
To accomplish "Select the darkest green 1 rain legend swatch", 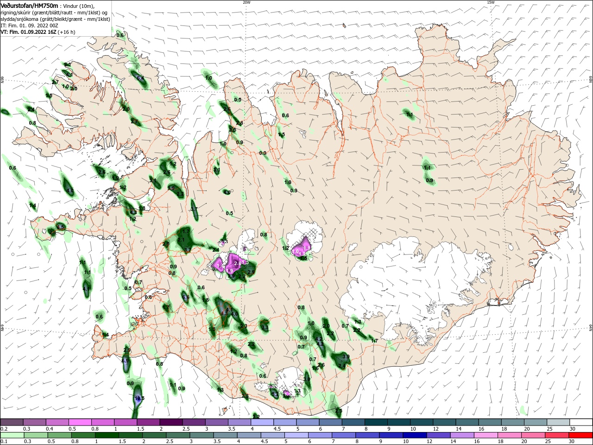I will coord(107,435).
